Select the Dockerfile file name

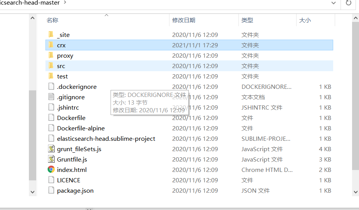click(71, 118)
